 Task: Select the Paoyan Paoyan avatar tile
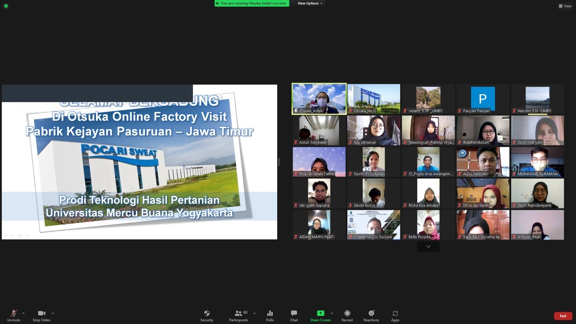(x=483, y=99)
